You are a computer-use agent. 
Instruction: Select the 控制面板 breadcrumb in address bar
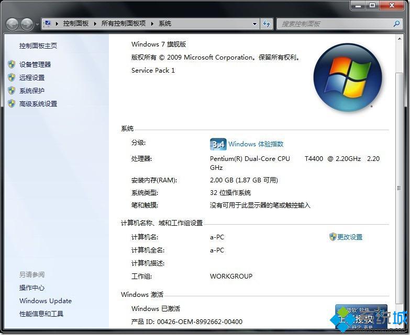click(x=76, y=24)
